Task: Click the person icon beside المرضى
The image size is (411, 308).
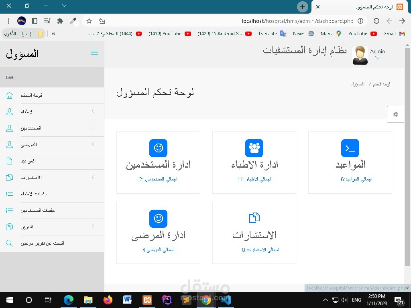Action: coord(10,144)
